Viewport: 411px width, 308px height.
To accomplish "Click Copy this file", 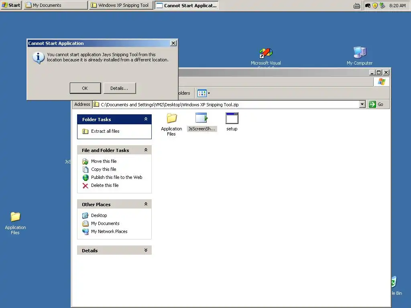I will [x=104, y=169].
